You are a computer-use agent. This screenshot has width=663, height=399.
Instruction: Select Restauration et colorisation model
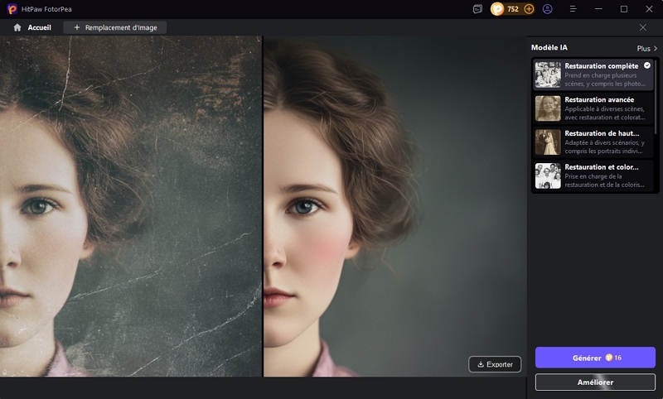click(593, 176)
